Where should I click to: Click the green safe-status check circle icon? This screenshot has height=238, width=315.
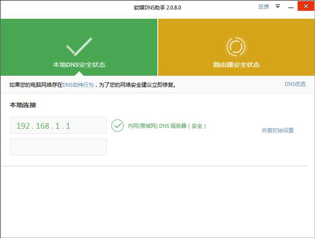tap(118, 126)
